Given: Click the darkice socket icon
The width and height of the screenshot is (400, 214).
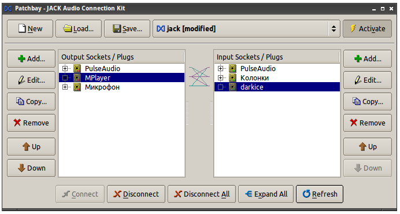Looking at the screenshot, I should click(x=232, y=87).
